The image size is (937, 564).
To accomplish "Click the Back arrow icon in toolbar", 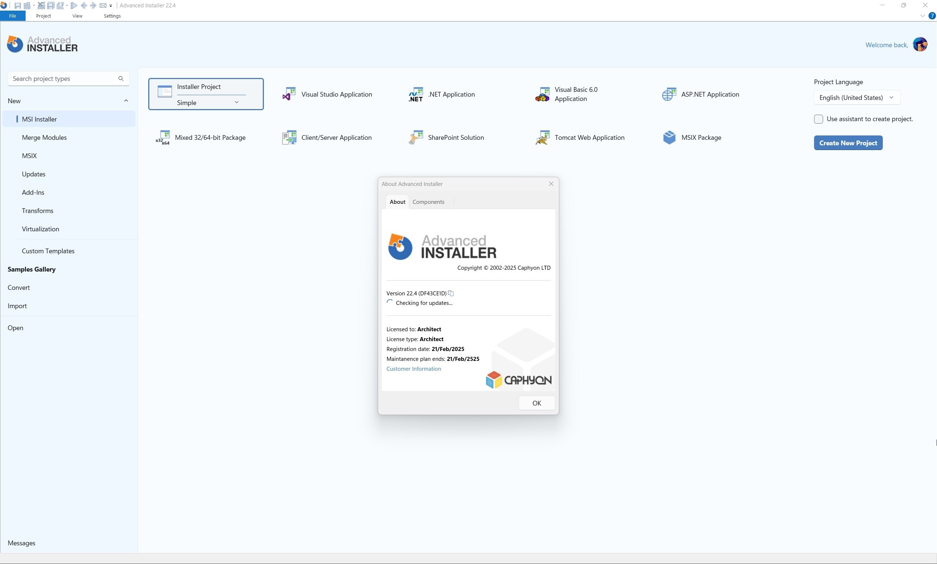I will 84,5.
